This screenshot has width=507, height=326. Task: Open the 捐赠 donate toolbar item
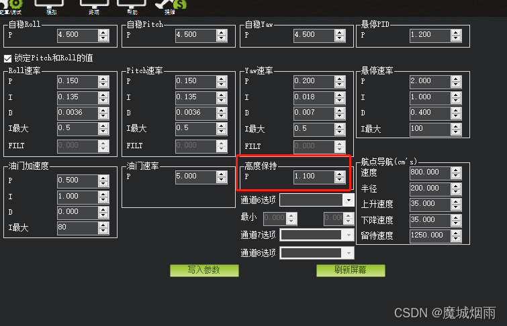[171, 7]
